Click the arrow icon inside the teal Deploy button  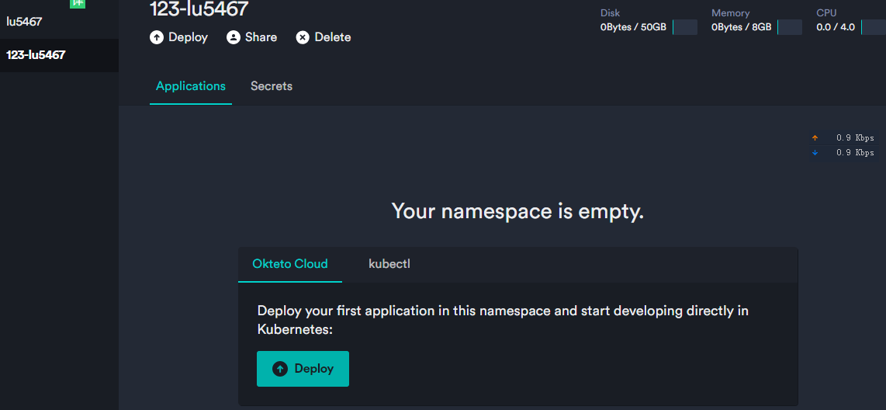[280, 369]
